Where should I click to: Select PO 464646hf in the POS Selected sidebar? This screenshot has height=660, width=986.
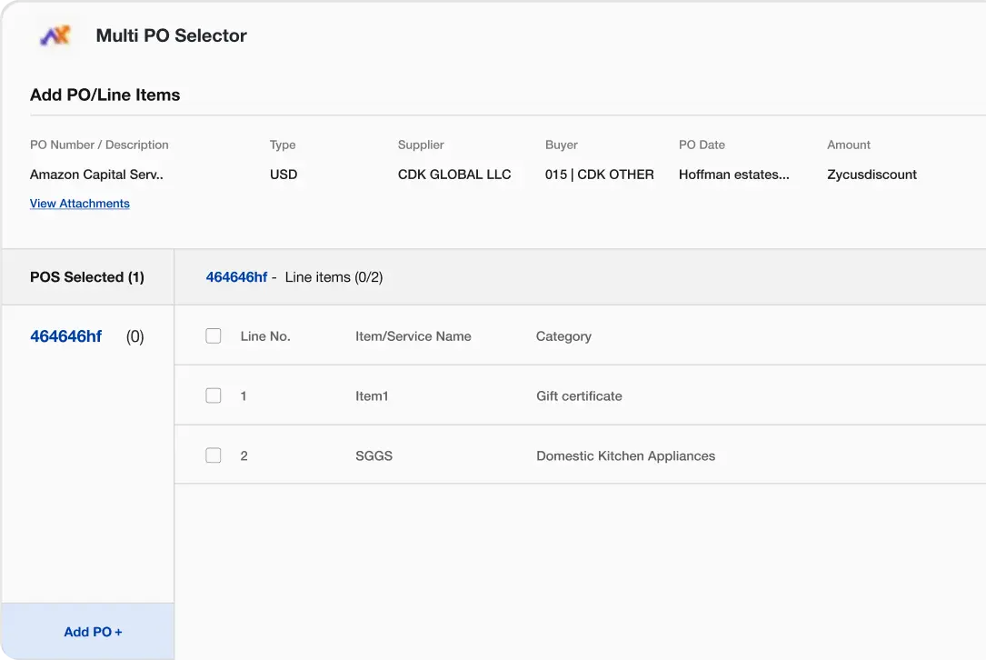[66, 336]
